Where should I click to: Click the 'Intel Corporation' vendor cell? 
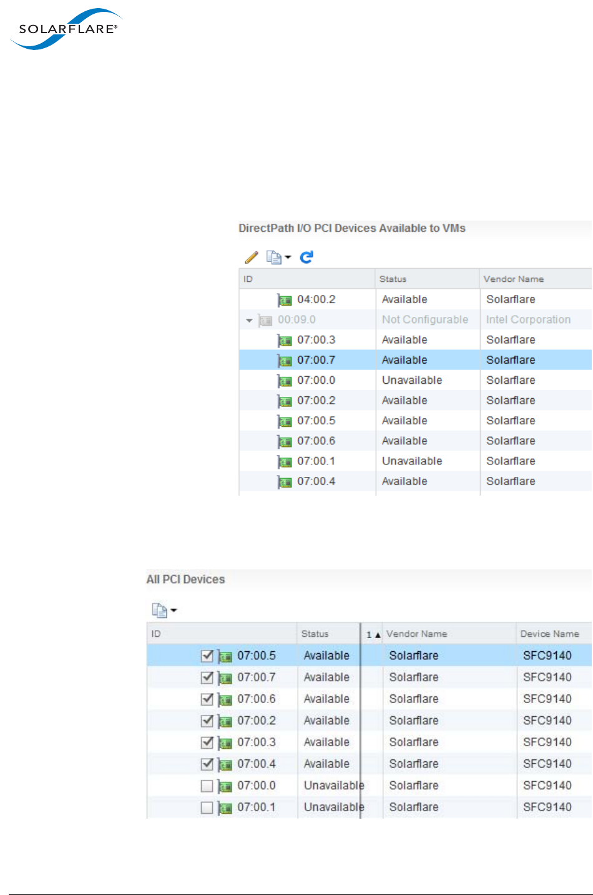coord(529,319)
